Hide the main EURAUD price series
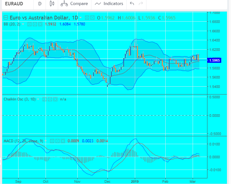Viewport: 231px width, 184px height. coord(87,18)
